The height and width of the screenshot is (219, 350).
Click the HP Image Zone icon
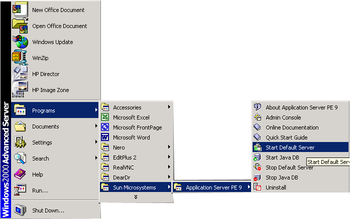click(20, 90)
